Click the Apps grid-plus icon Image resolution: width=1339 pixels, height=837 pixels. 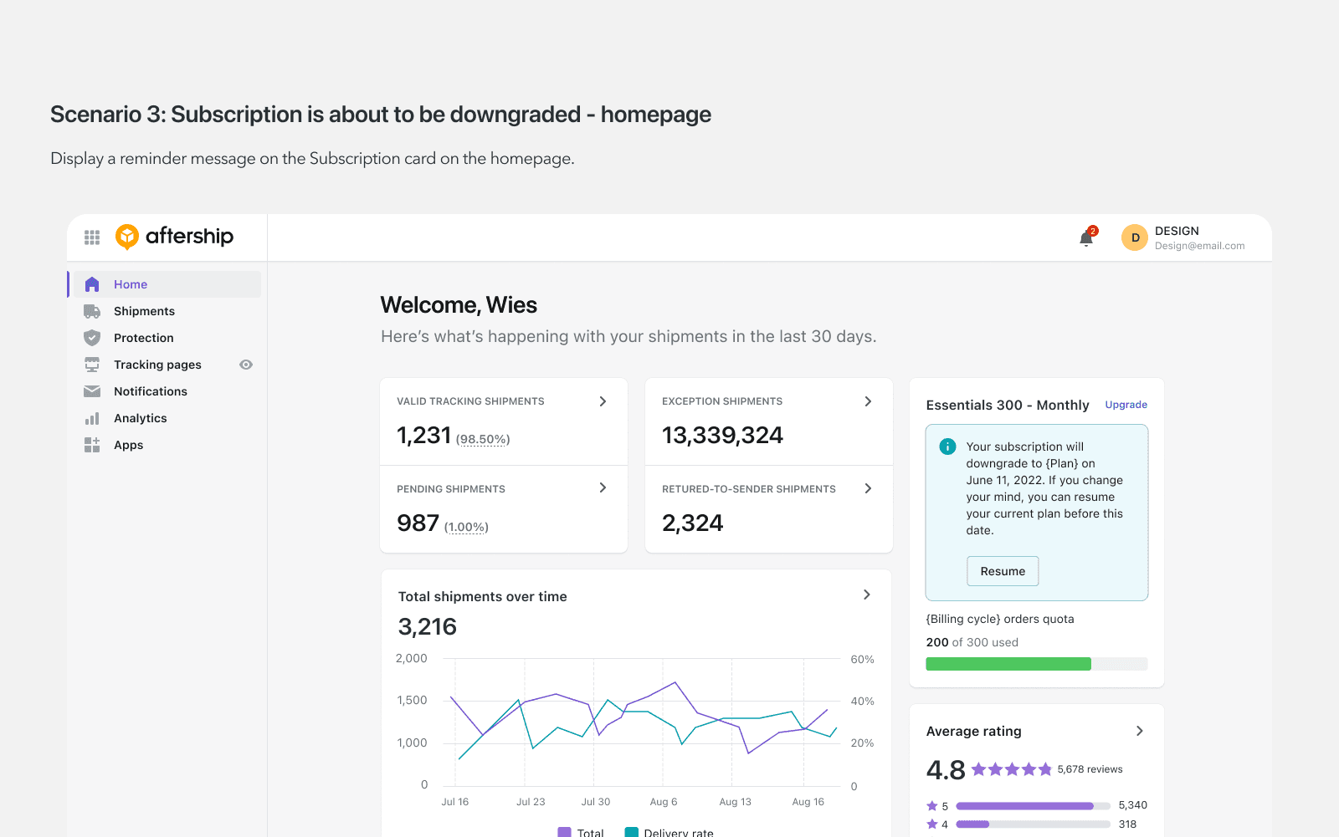pos(92,445)
